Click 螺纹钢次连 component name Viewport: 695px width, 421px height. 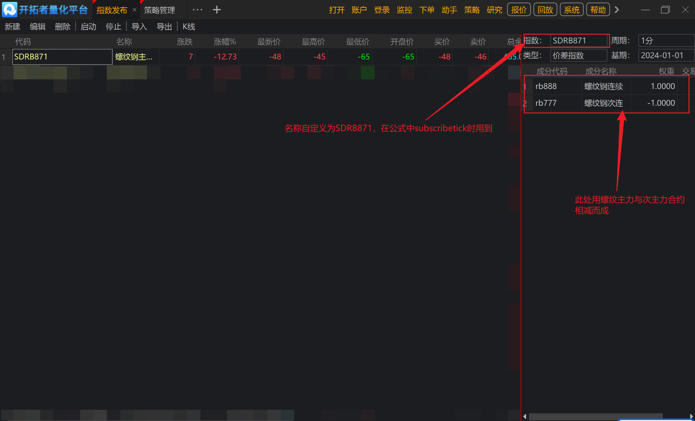click(x=604, y=103)
